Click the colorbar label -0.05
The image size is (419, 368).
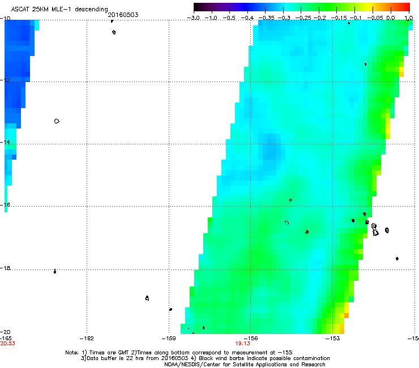click(x=375, y=18)
